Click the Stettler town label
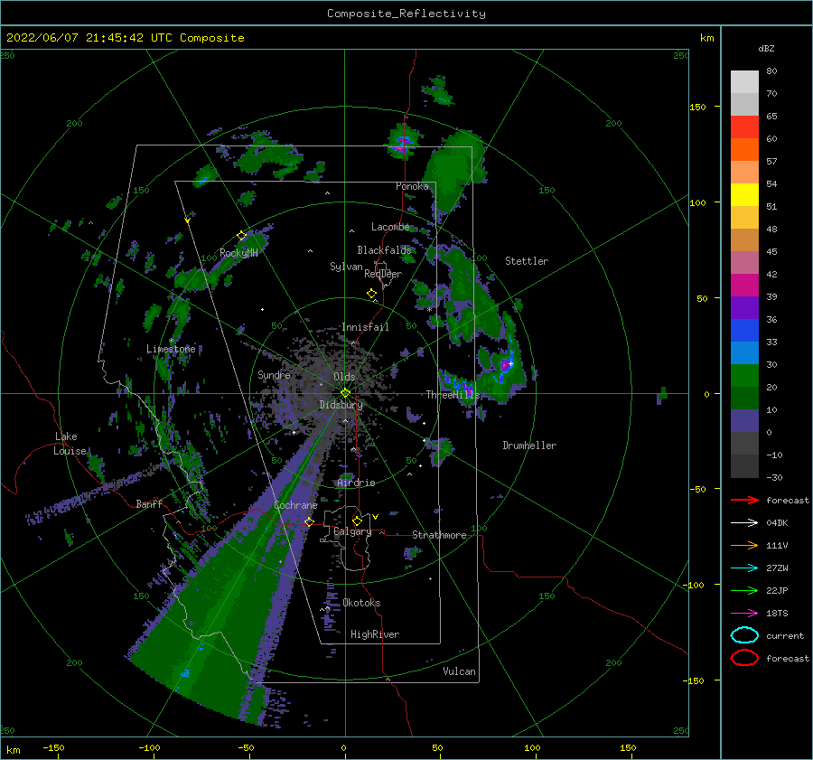This screenshot has width=813, height=760. [x=527, y=261]
